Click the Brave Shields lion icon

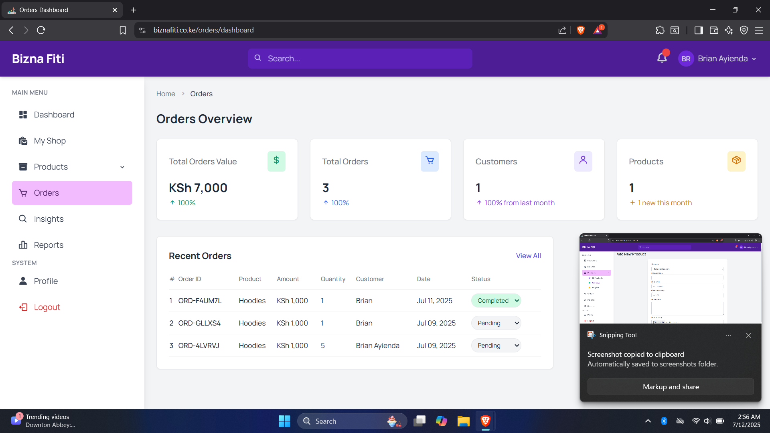[x=580, y=30]
